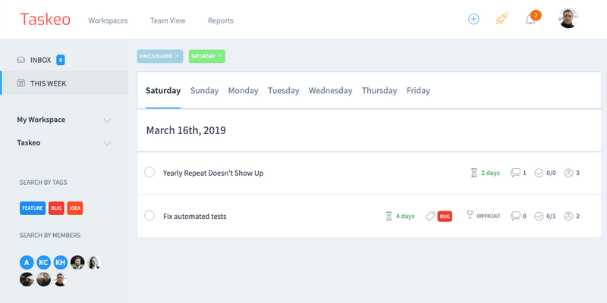Click the trophy difficulty icon
Viewport: 607px width, 303px height.
pyautogui.click(x=468, y=216)
